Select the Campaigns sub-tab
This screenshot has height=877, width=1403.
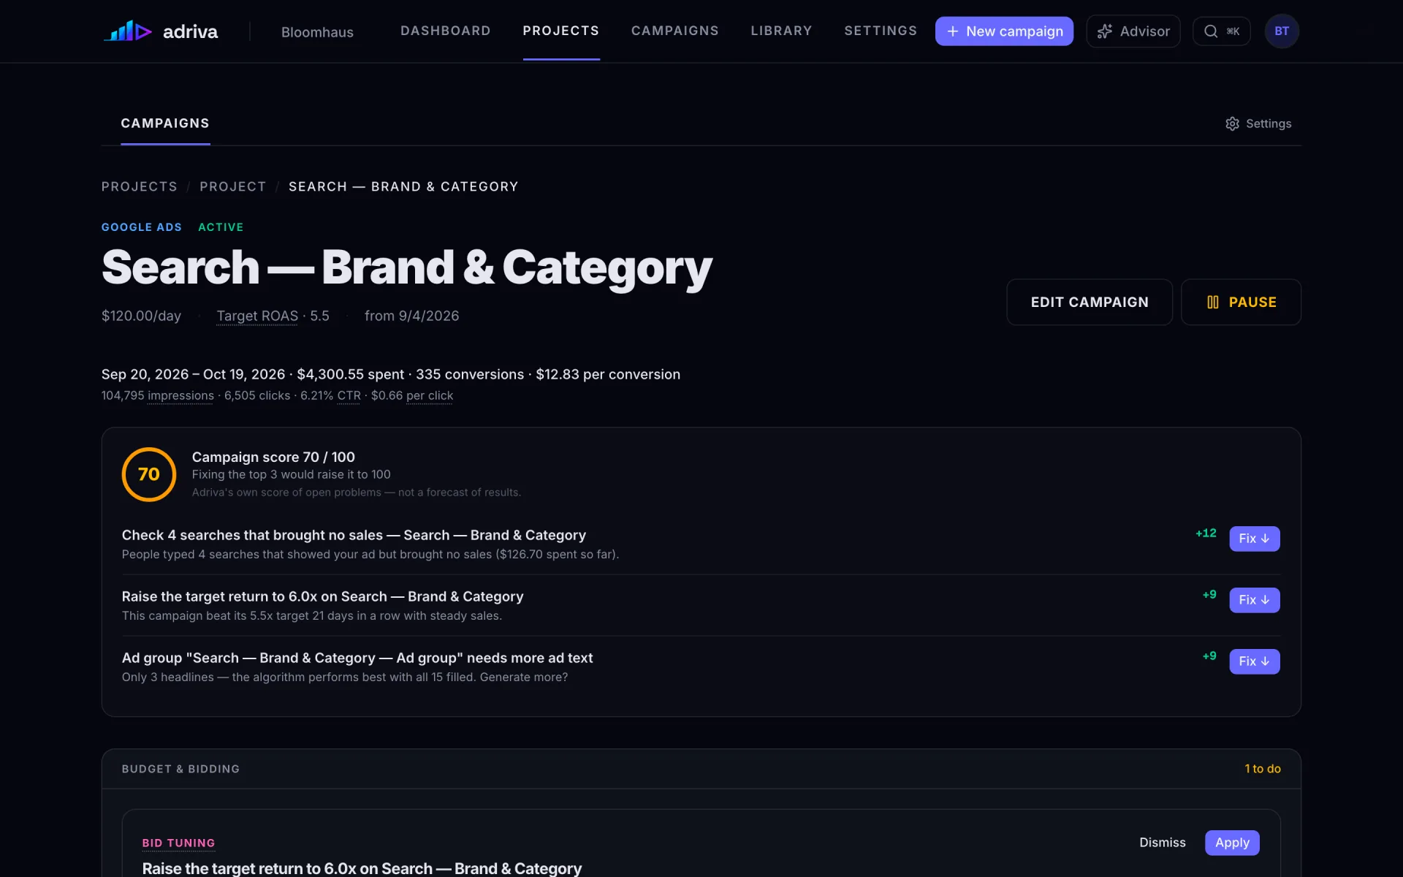click(165, 124)
